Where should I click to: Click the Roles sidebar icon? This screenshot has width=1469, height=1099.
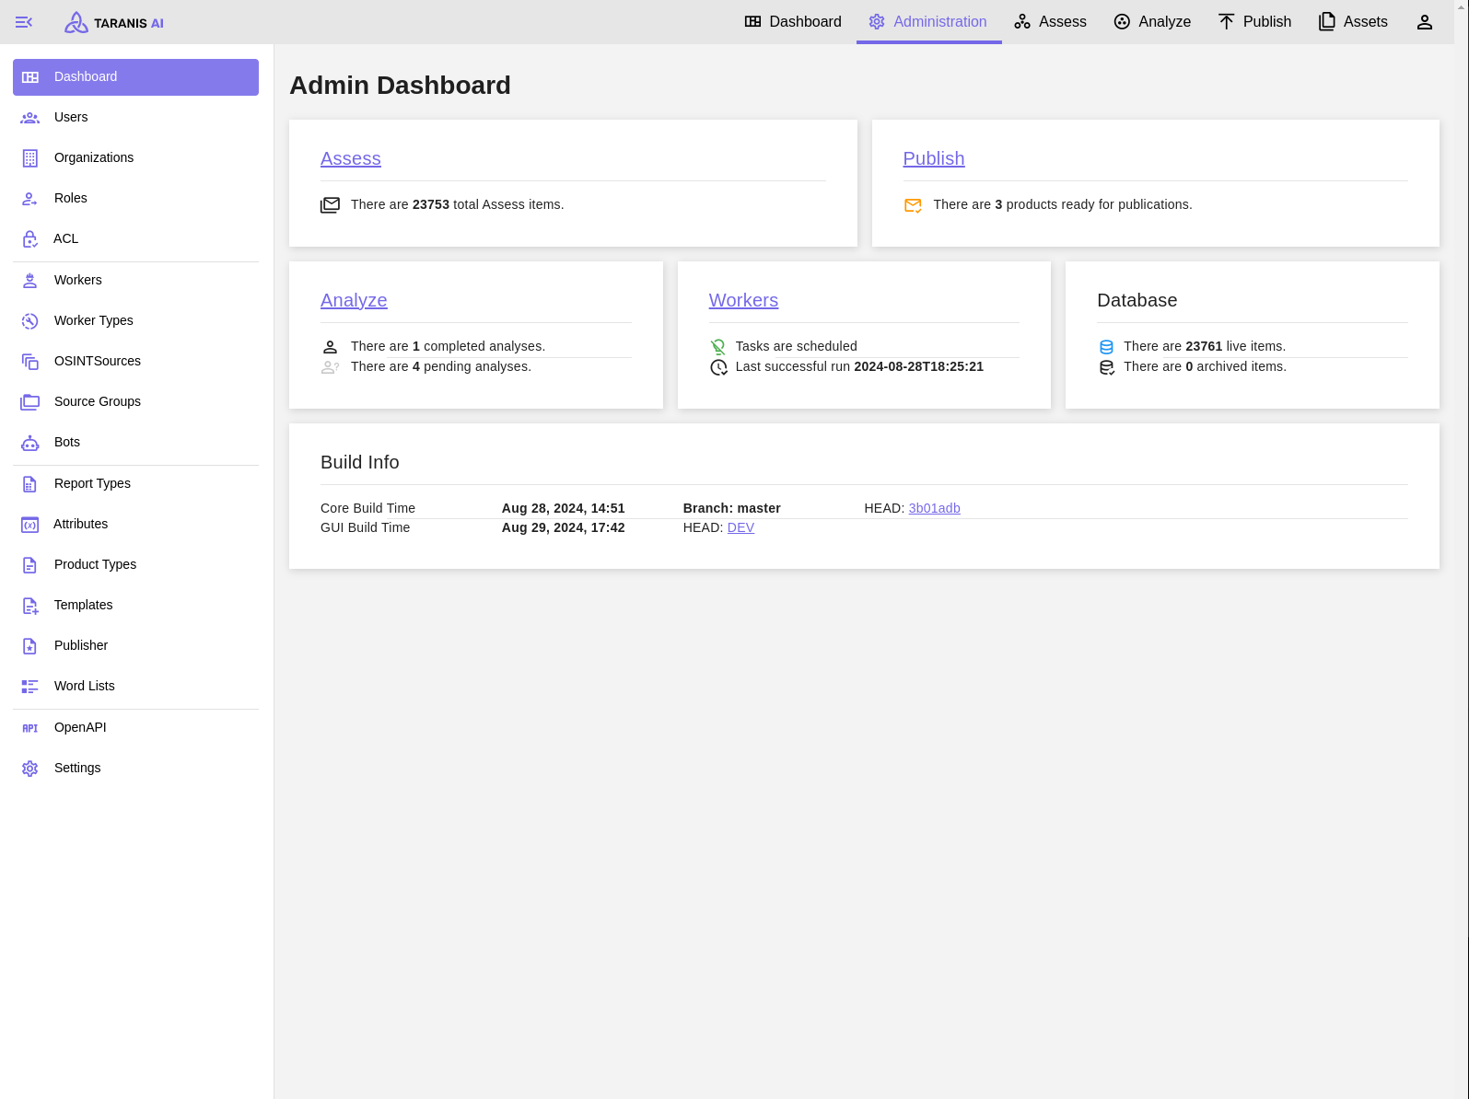[x=30, y=199]
